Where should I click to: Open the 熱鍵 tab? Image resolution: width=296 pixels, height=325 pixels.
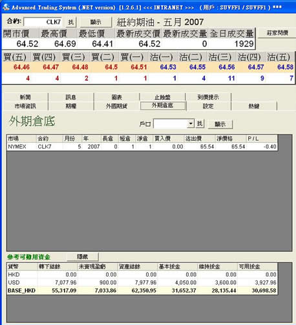coord(254,106)
